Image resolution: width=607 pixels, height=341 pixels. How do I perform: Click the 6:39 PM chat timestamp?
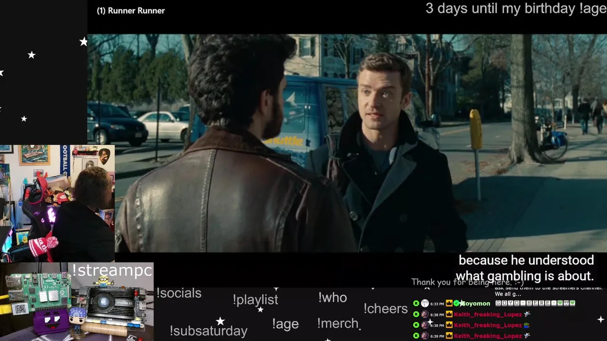tap(437, 336)
